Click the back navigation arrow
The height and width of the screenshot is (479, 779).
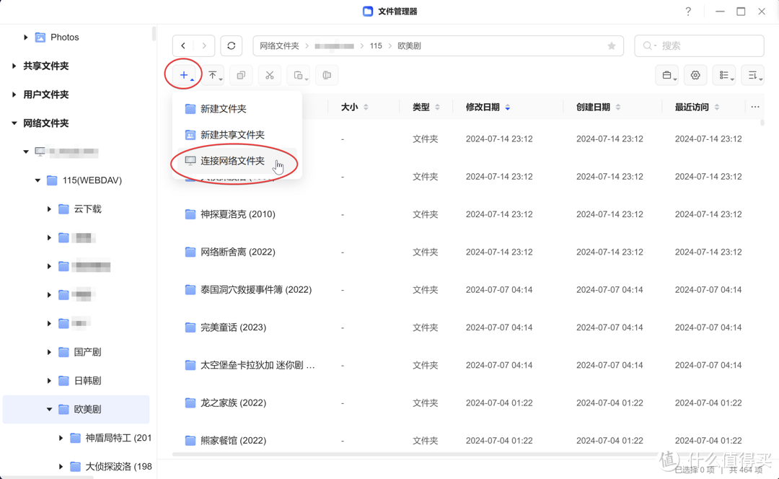tap(183, 45)
